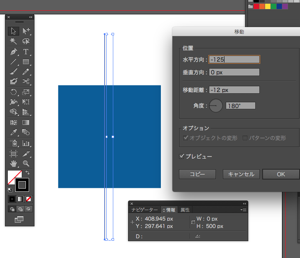Screen dimensions: 300x258
Task: Select the Eyedropper tool
Action: pyautogui.click(x=14, y=132)
